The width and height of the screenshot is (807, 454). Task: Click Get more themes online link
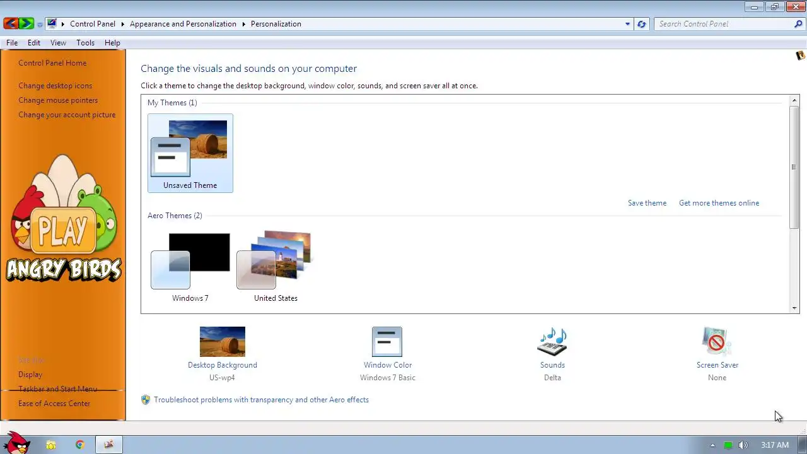pyautogui.click(x=719, y=203)
